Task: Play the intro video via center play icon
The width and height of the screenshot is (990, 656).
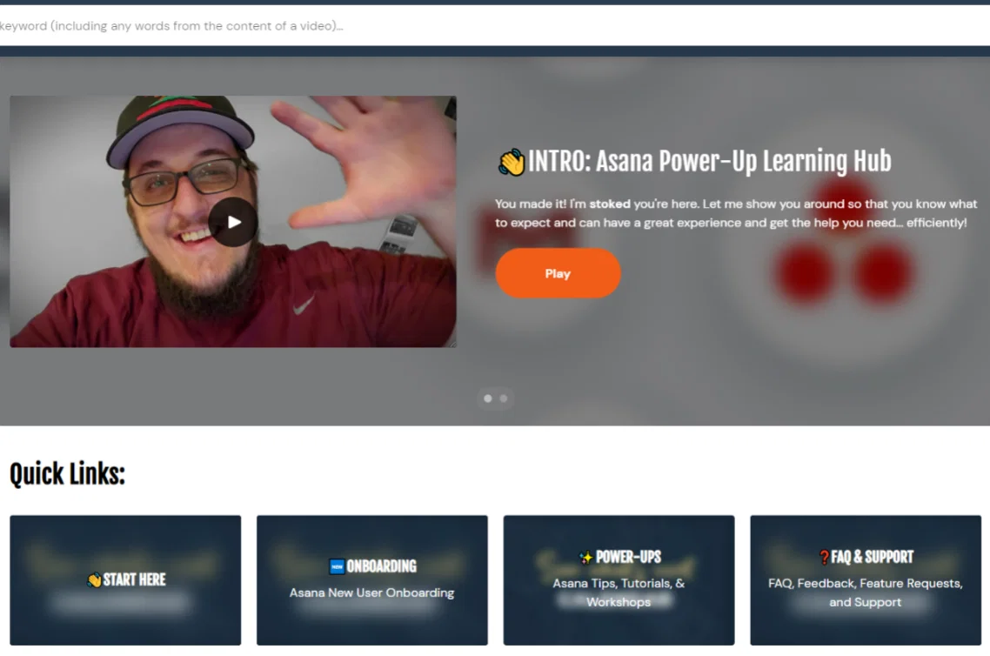Action: tap(233, 222)
